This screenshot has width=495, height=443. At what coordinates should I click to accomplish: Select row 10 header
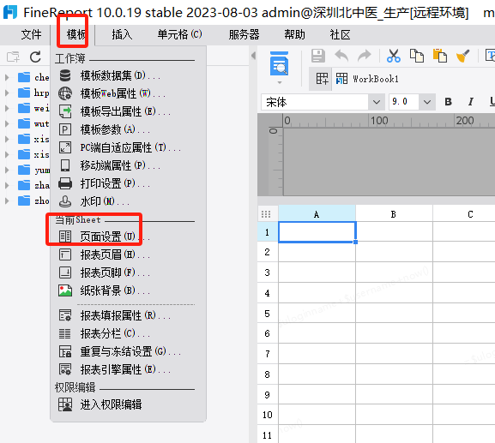tap(268, 415)
